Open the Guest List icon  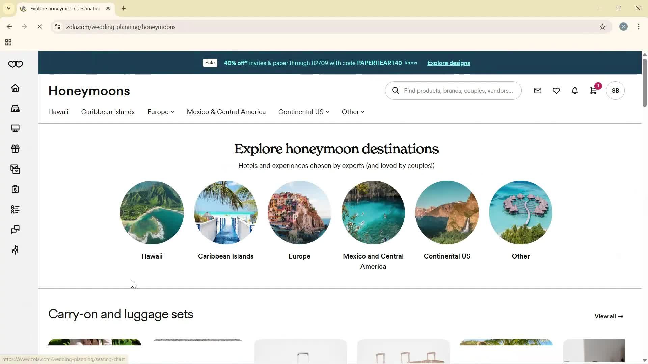[x=15, y=209]
